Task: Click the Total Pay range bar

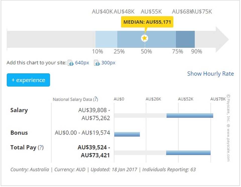Action: (x=188, y=153)
